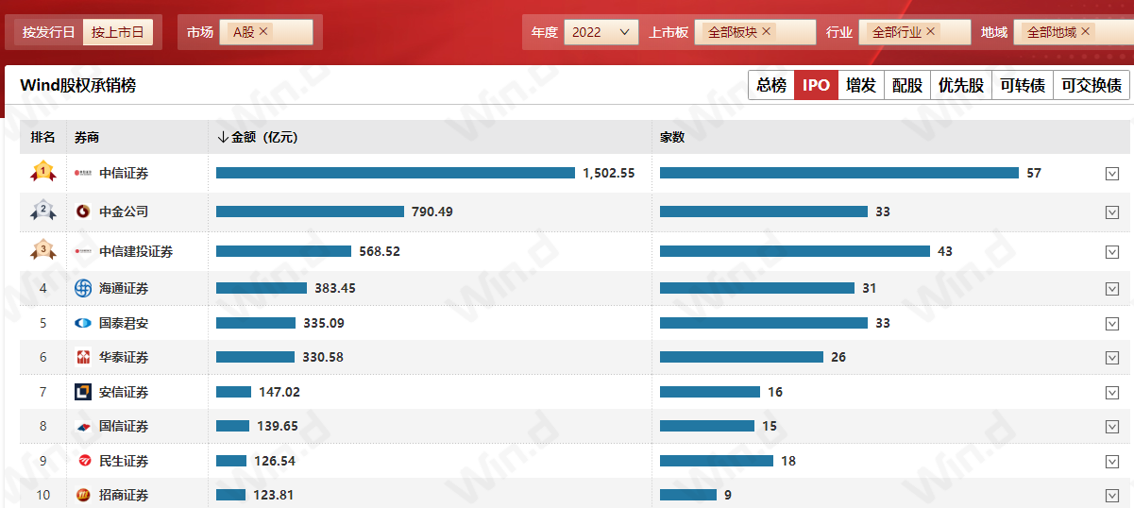Viewport: 1134px width, 508px height.
Task: Remove the 全部地域 filter tag
Action: coord(1086,31)
